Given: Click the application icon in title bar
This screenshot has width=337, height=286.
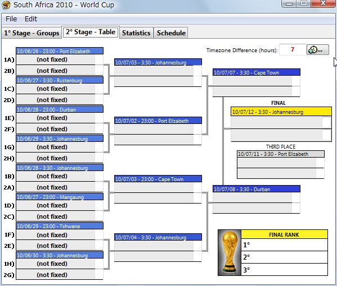Looking at the screenshot, I should pyautogui.click(x=6, y=5).
